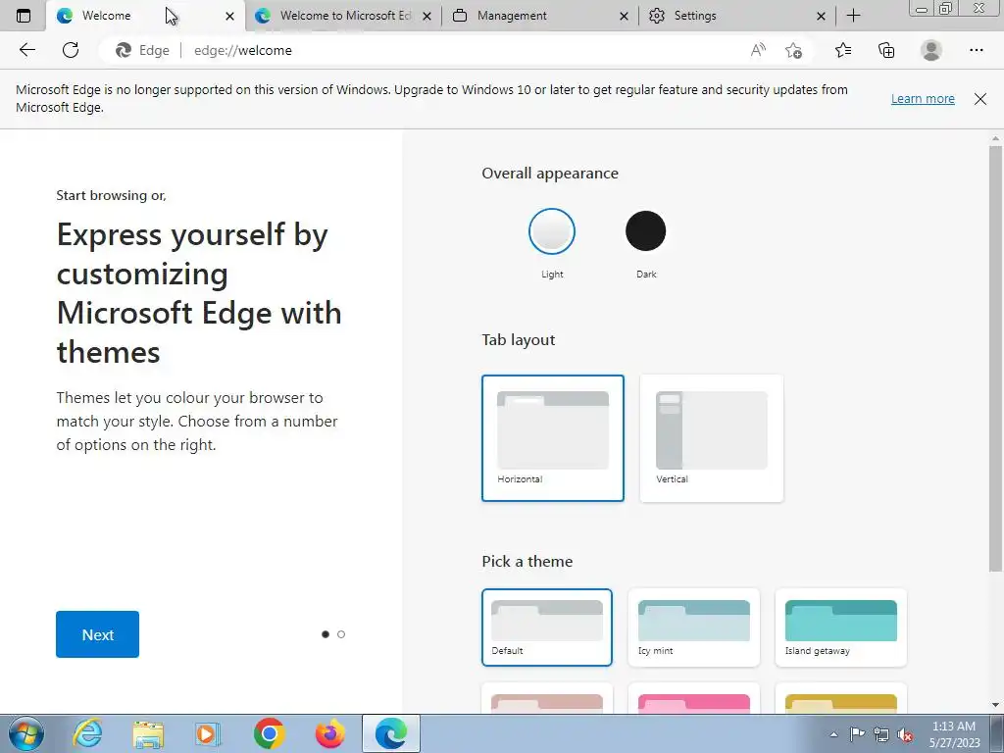The height and width of the screenshot is (753, 1004).
Task: Pick the yellow theme card
Action: tap(840, 698)
